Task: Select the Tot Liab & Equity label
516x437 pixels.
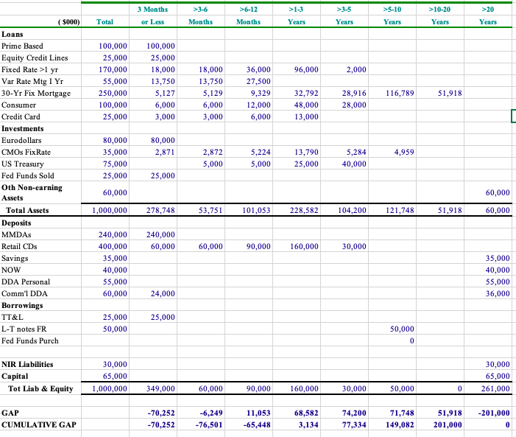Action: [40, 389]
